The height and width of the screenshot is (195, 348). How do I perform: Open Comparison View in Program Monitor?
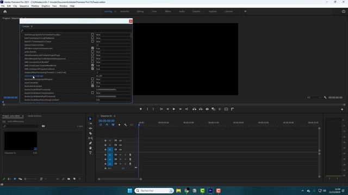pyautogui.click(x=214, y=109)
